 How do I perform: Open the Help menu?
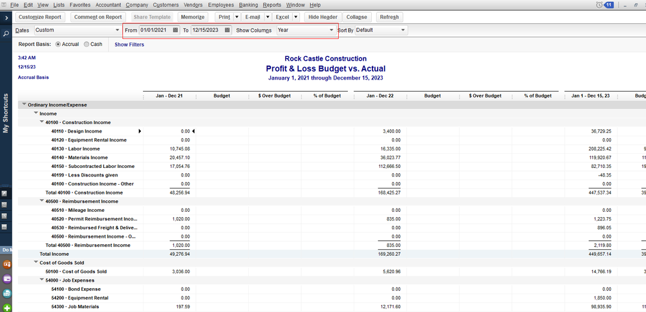coord(315,5)
